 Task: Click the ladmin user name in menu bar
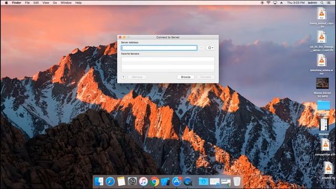312,3
